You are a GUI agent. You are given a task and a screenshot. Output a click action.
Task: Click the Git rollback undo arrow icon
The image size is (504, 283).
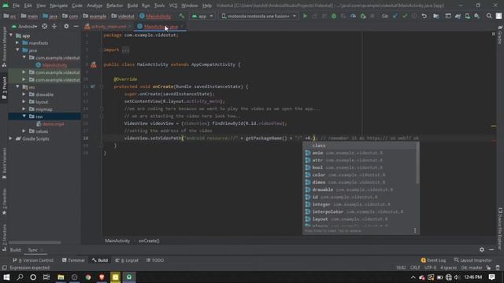(424, 16)
